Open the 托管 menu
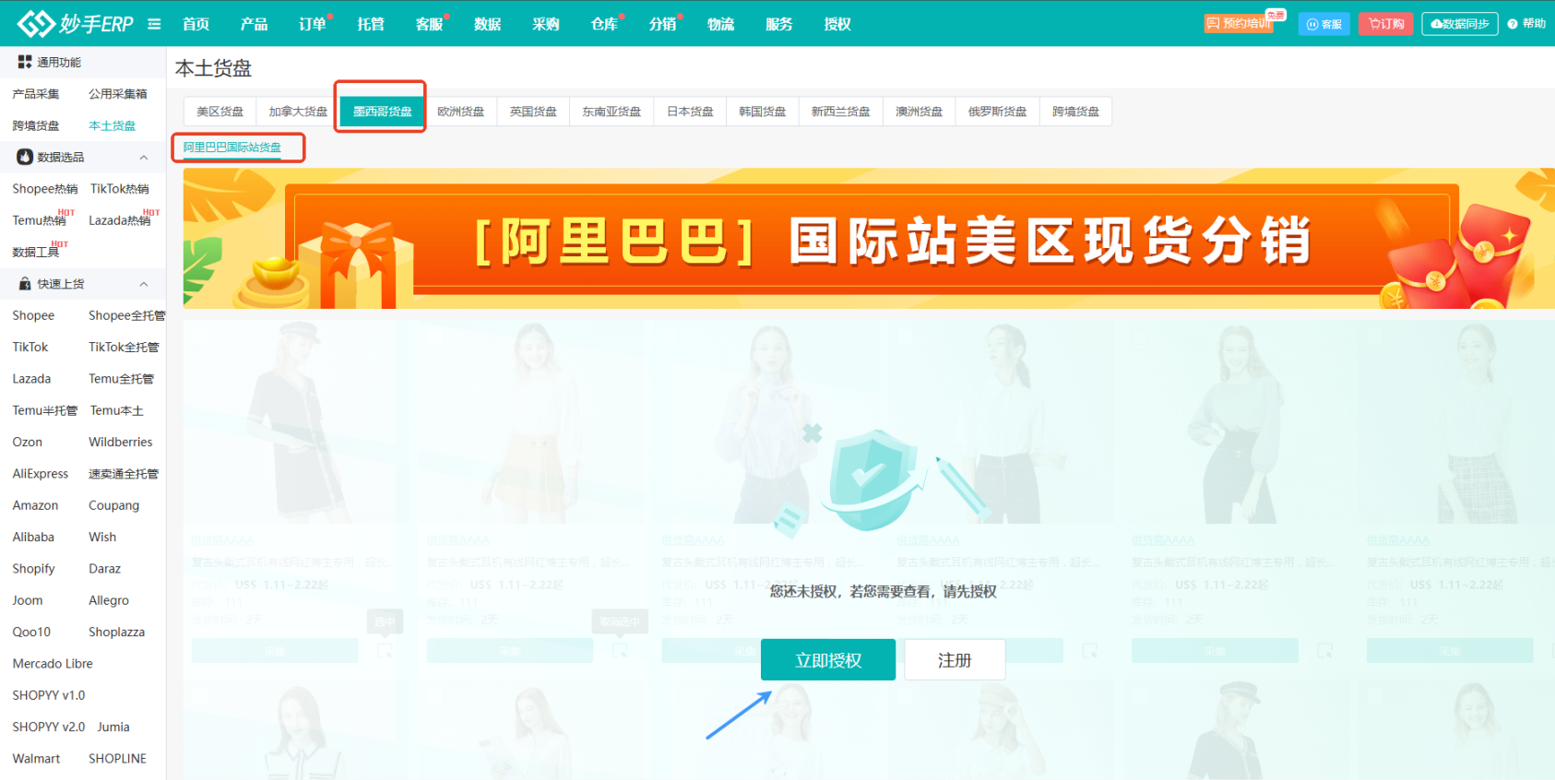The height and width of the screenshot is (780, 1555). coord(371,24)
